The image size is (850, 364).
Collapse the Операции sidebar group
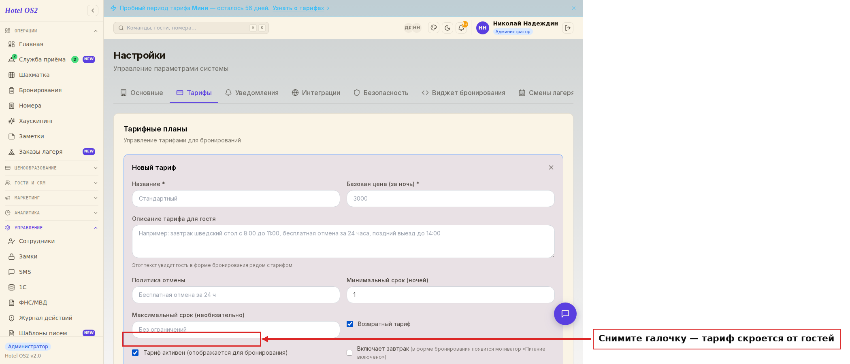(51, 31)
